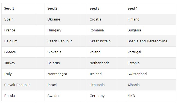Click the Seed 3 column header

click(94, 8)
